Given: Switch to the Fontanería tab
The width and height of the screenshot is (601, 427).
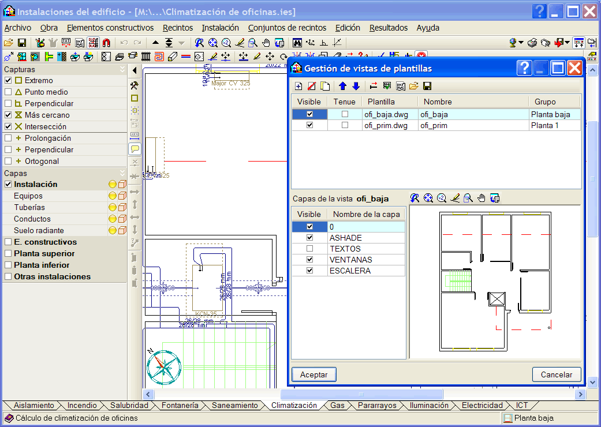Looking at the screenshot, I should (x=180, y=405).
